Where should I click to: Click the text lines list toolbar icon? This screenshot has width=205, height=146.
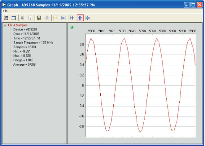coord(22,18)
